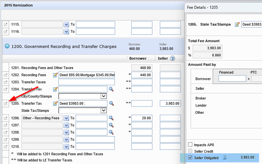Click Borrower Financed input field
This screenshot has height=164, width=262.
232,78
